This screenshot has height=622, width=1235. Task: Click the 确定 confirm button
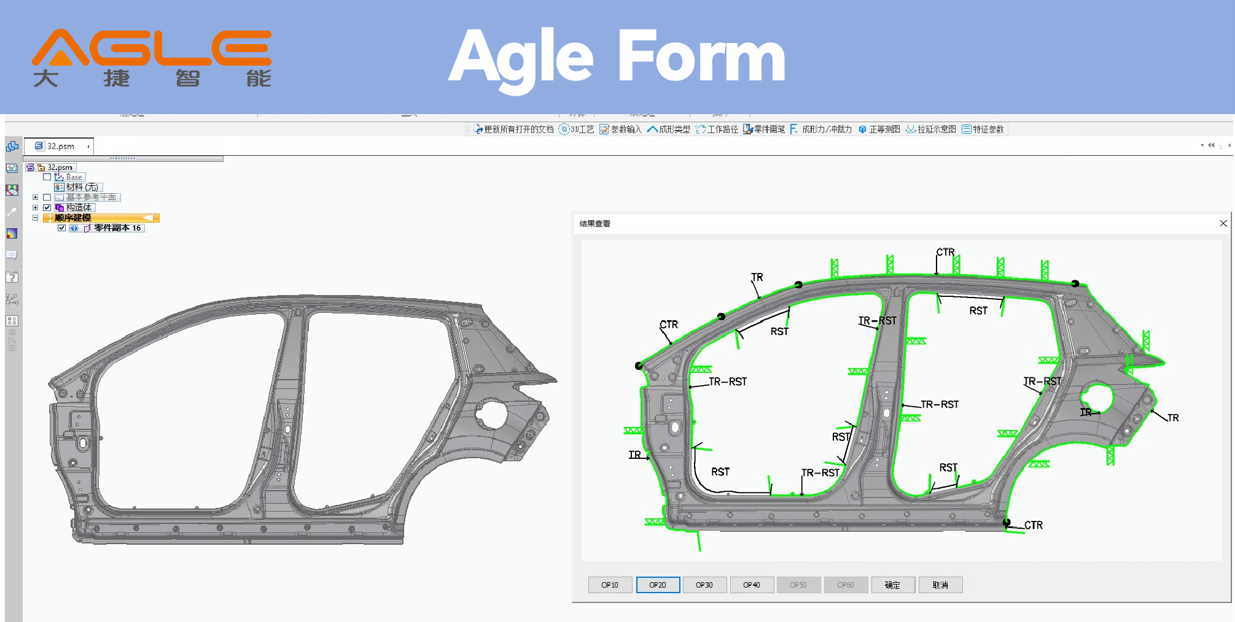point(893,585)
